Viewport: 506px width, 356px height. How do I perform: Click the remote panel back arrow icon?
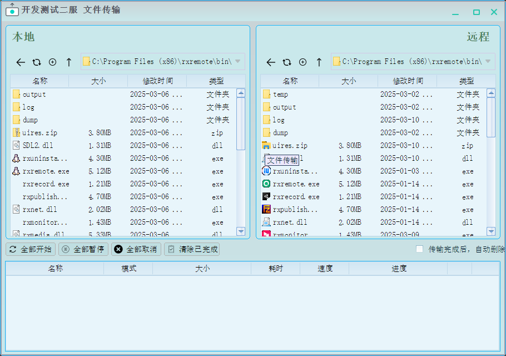tap(271, 62)
